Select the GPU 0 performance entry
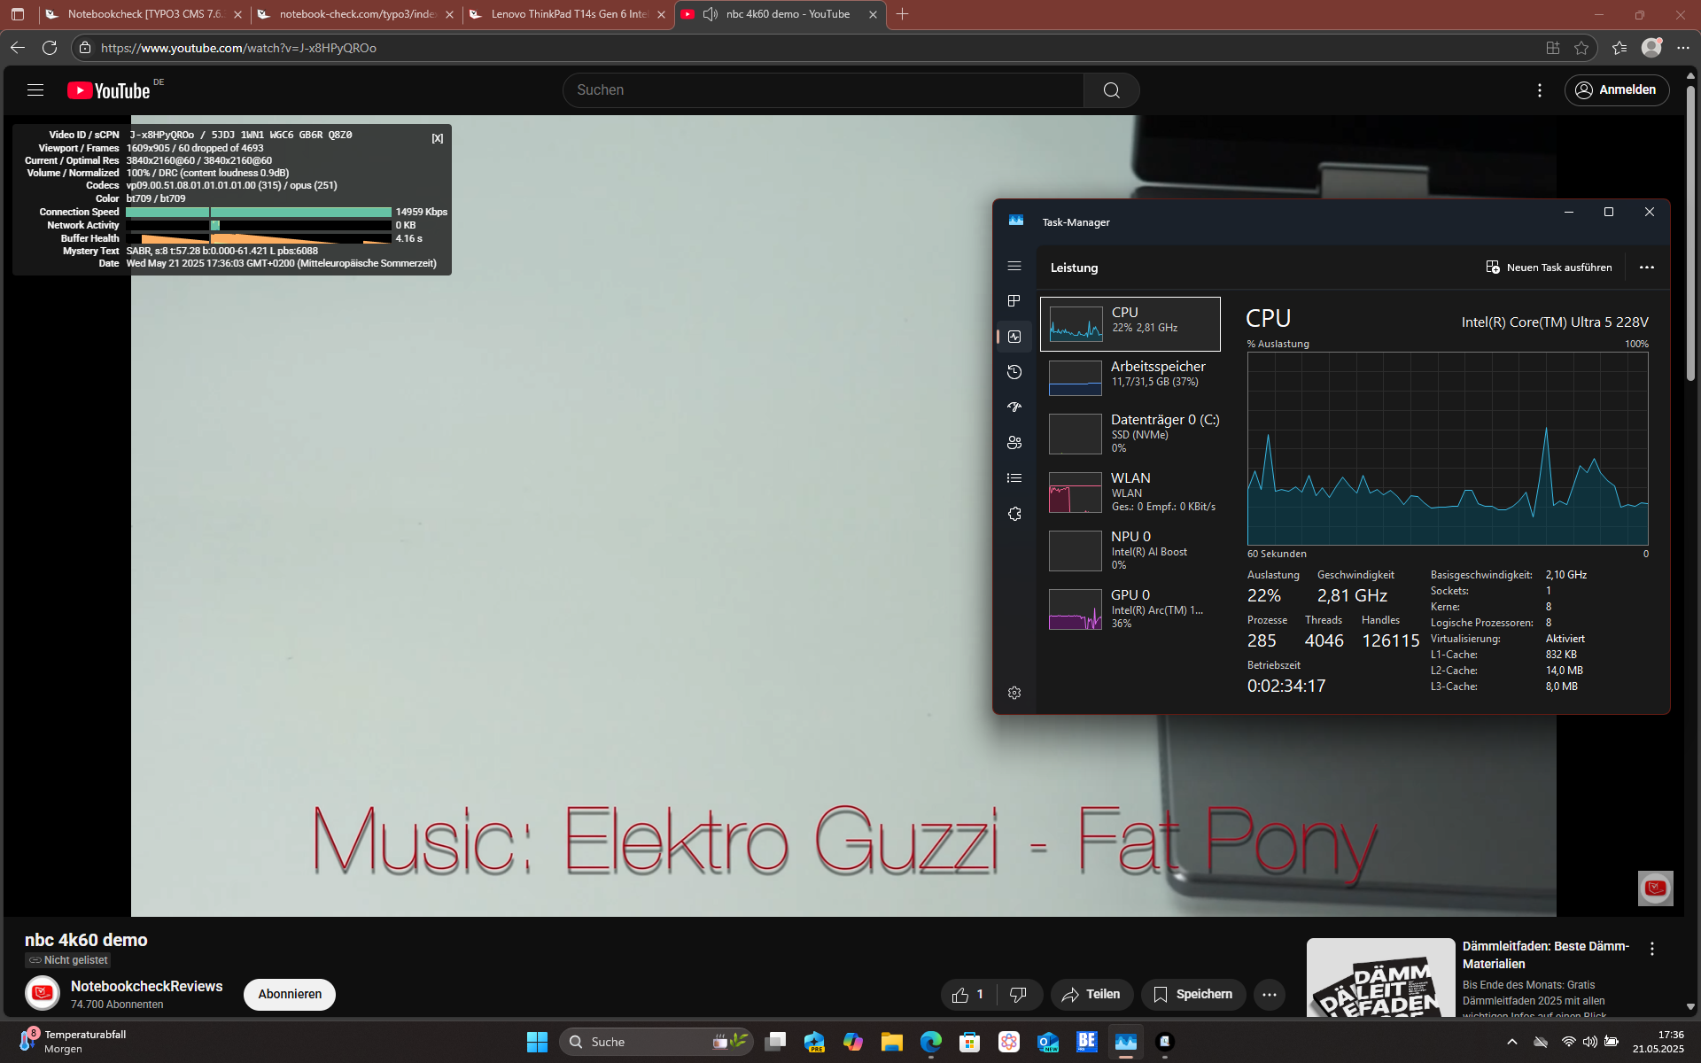This screenshot has height=1063, width=1701. click(1130, 609)
